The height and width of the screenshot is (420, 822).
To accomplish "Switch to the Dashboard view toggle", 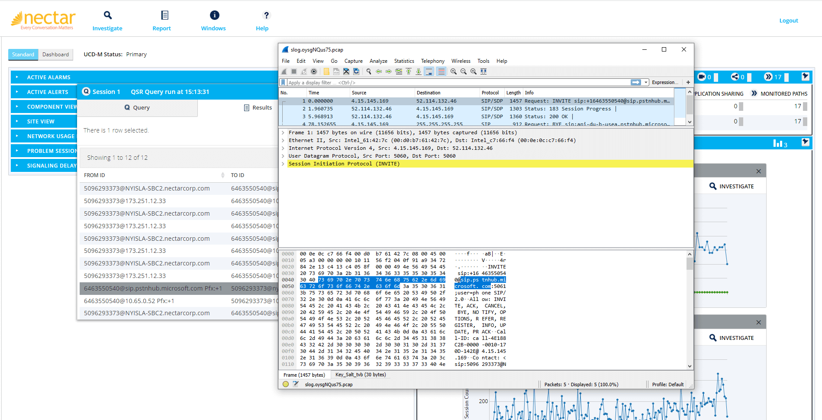I will 55,55.
